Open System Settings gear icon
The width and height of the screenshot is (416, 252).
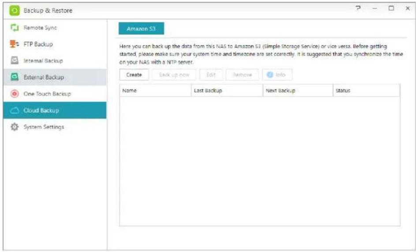coord(14,127)
